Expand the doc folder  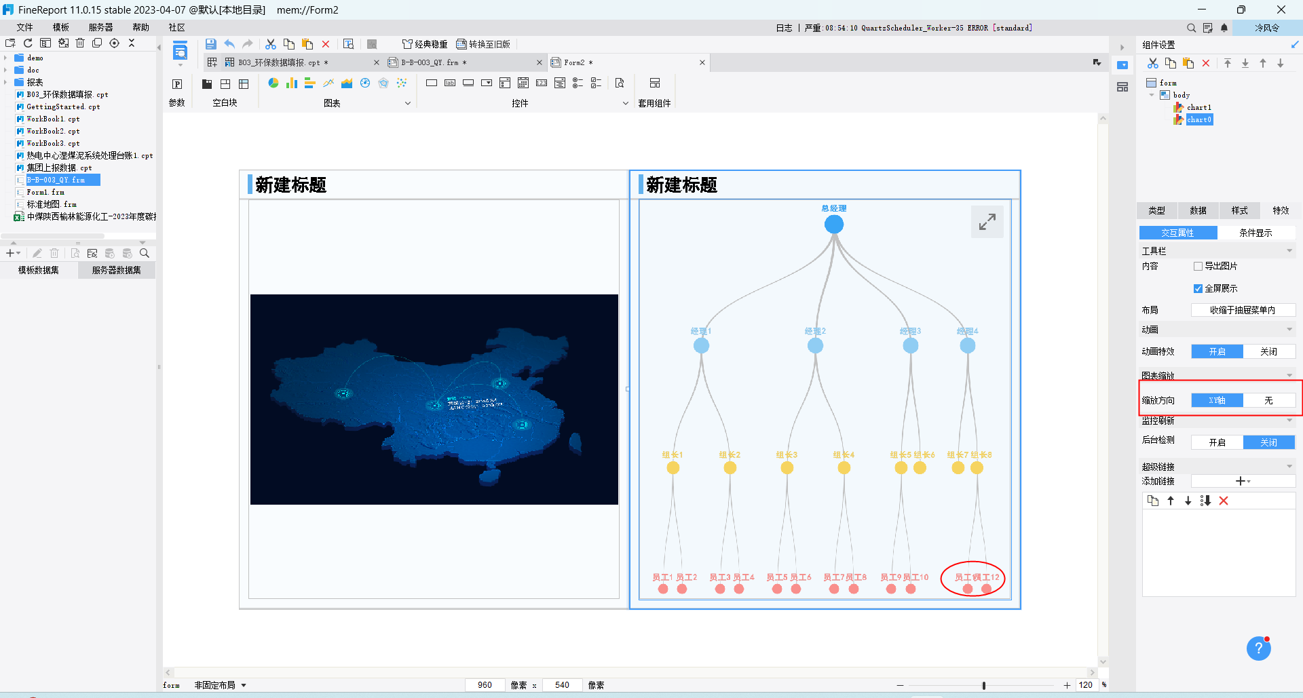[5, 70]
